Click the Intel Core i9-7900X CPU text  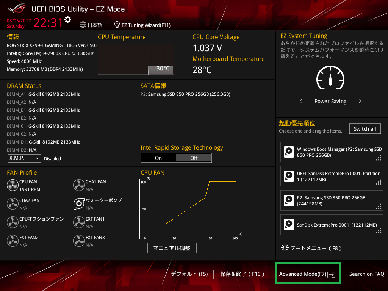pyautogui.click(x=50, y=53)
